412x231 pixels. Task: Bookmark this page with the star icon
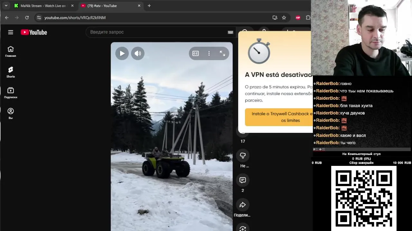click(x=284, y=18)
